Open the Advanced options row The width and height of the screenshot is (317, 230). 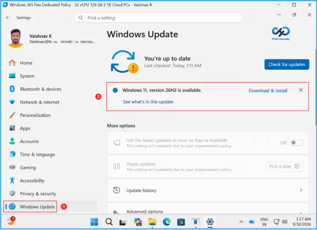point(208,209)
